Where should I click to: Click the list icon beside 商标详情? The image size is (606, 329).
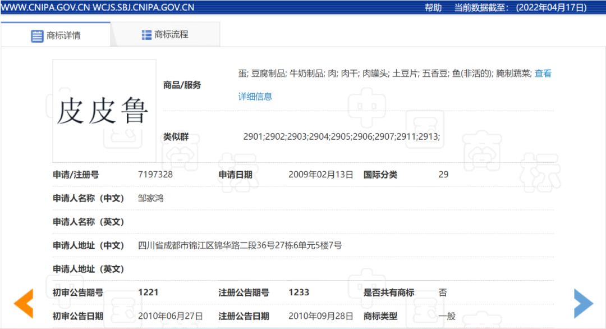pos(37,36)
